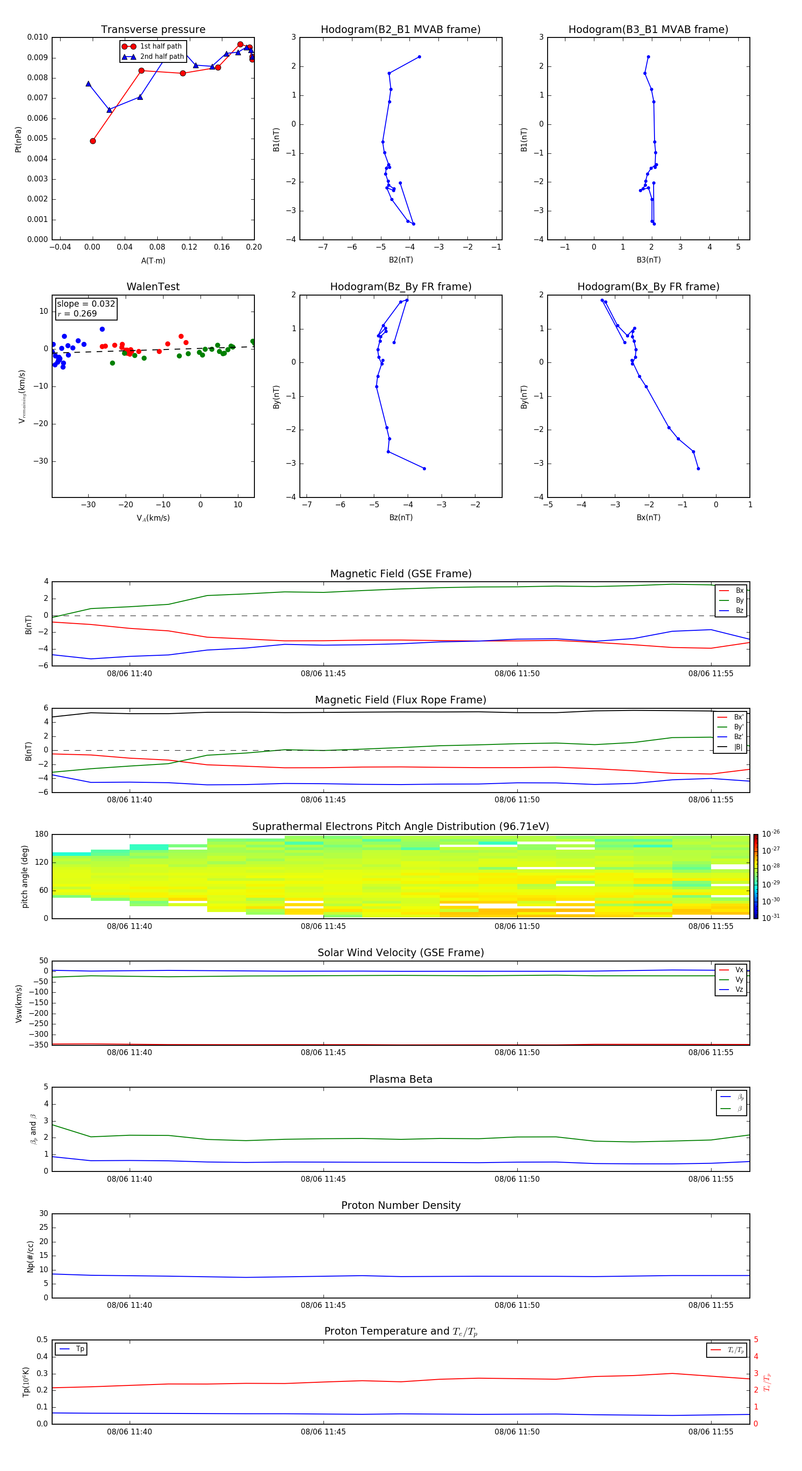
Task: Click the 'Transverse pressure' plot title
Action: [x=153, y=30]
